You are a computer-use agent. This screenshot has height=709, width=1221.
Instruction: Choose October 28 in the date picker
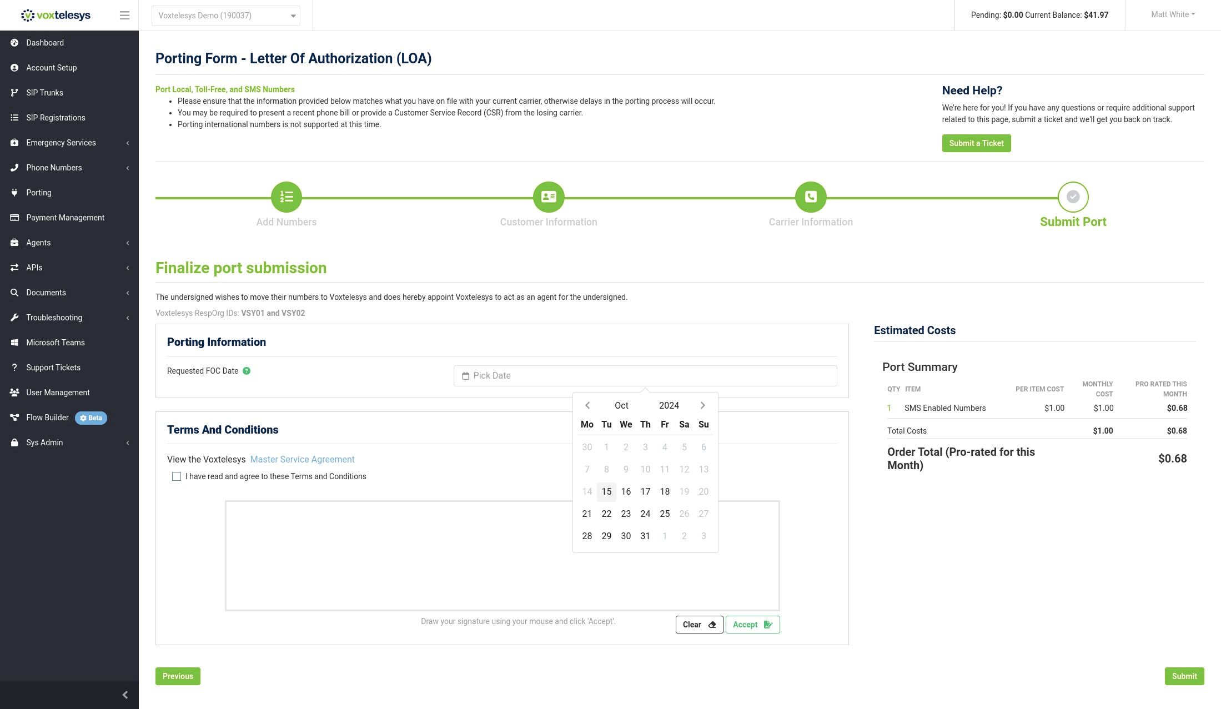[587, 536]
